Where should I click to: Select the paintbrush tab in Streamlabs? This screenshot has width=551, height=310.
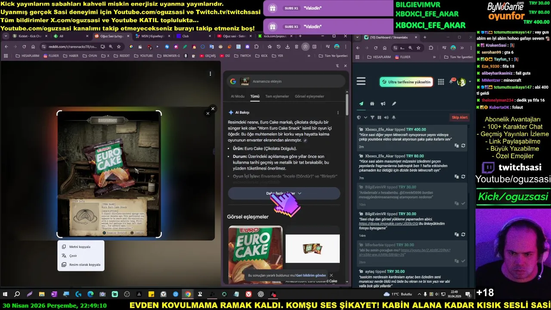(x=393, y=104)
